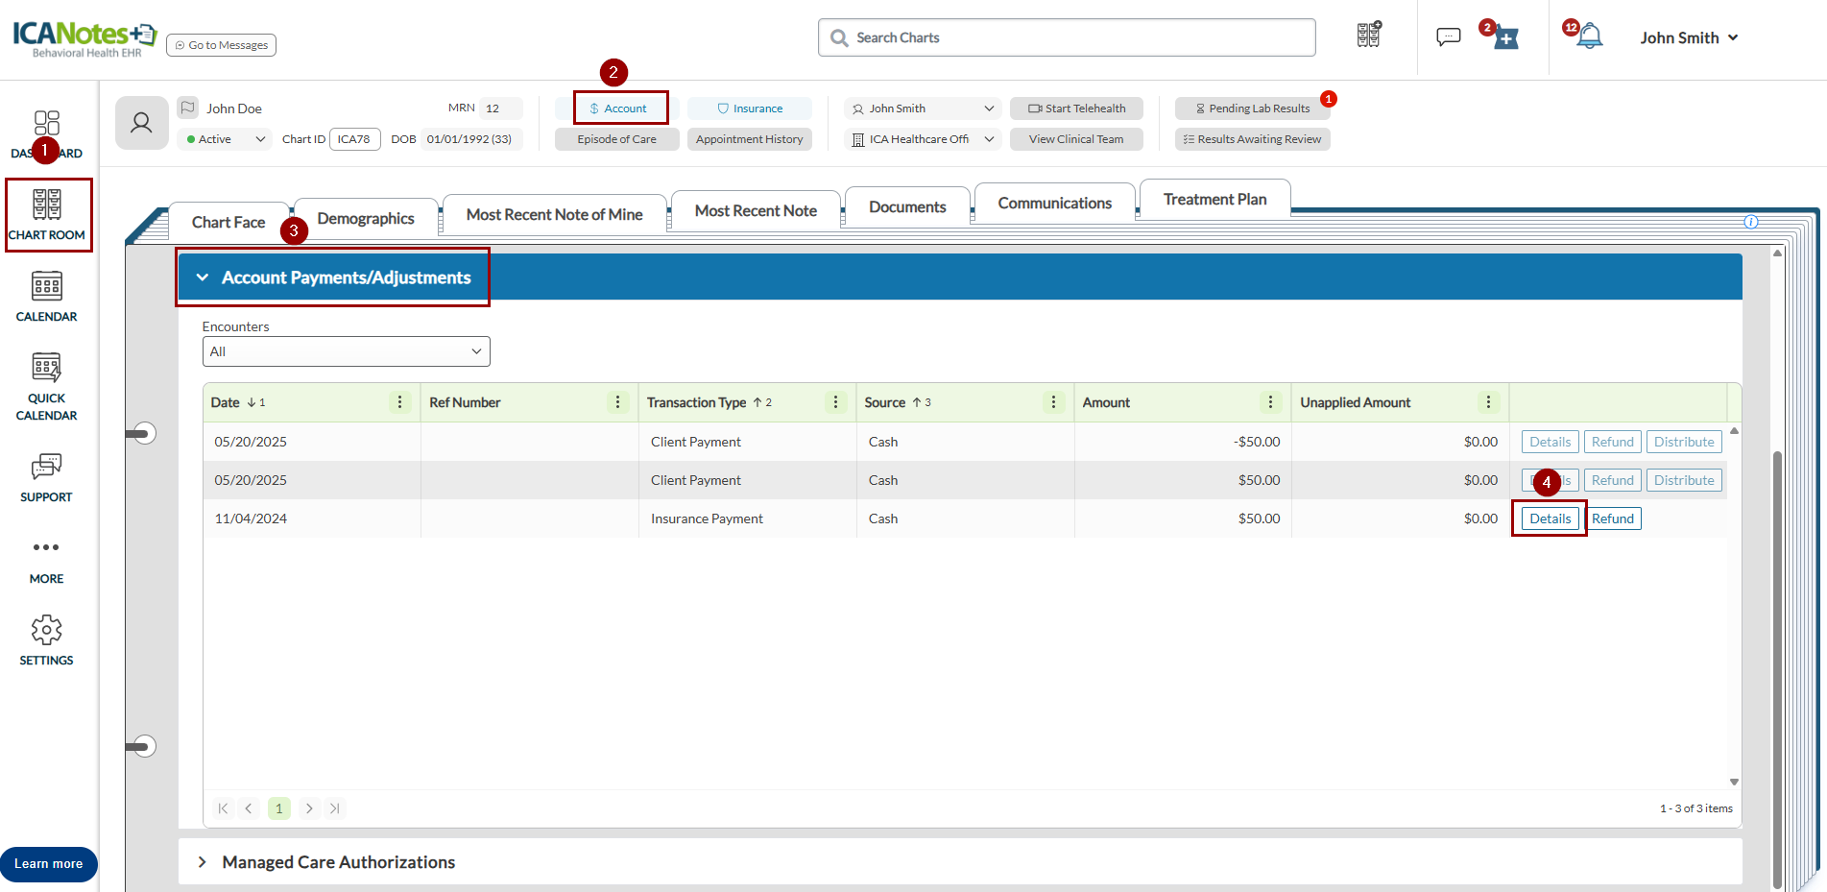Image resolution: width=1827 pixels, height=892 pixels.
Task: Open the chat messages icon
Action: (1448, 37)
